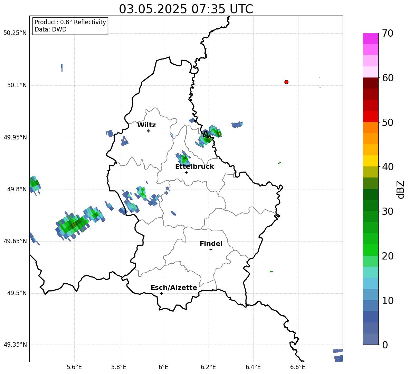Click the 60 value on colorbar
Screen dimensions: 409x374
tap(388, 78)
